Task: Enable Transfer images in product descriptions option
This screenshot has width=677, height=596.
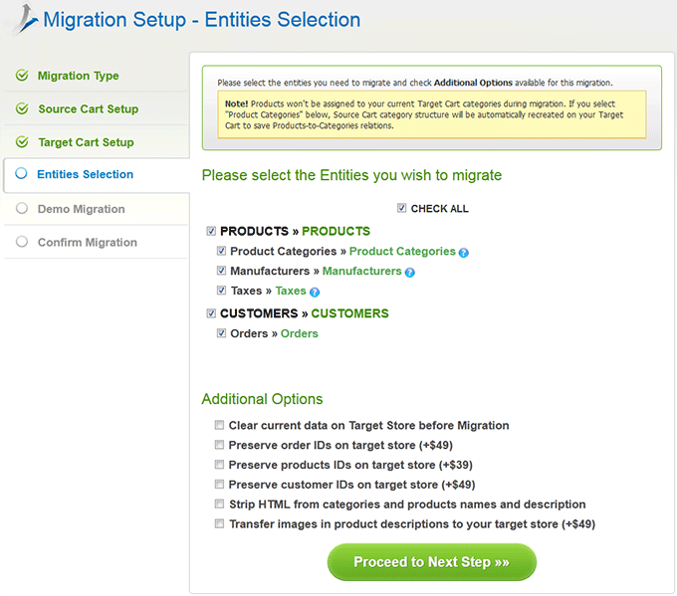Action: tap(219, 523)
